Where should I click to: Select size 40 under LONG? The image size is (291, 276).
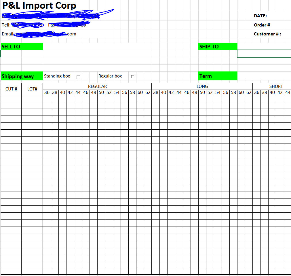coord(163,92)
